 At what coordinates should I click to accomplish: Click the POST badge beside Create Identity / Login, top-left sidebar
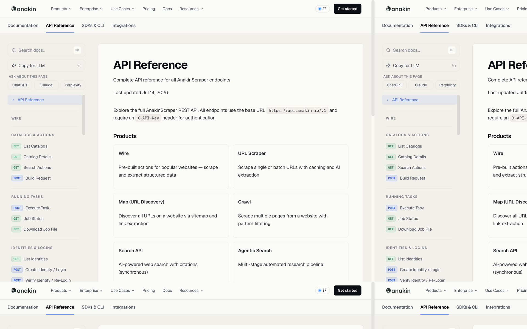pos(17,270)
